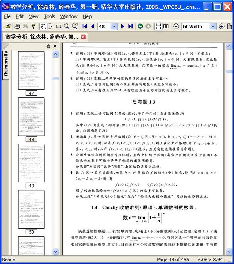The width and height of the screenshot is (234, 264).
Task: Go to the previous page
Action: tap(92, 27)
